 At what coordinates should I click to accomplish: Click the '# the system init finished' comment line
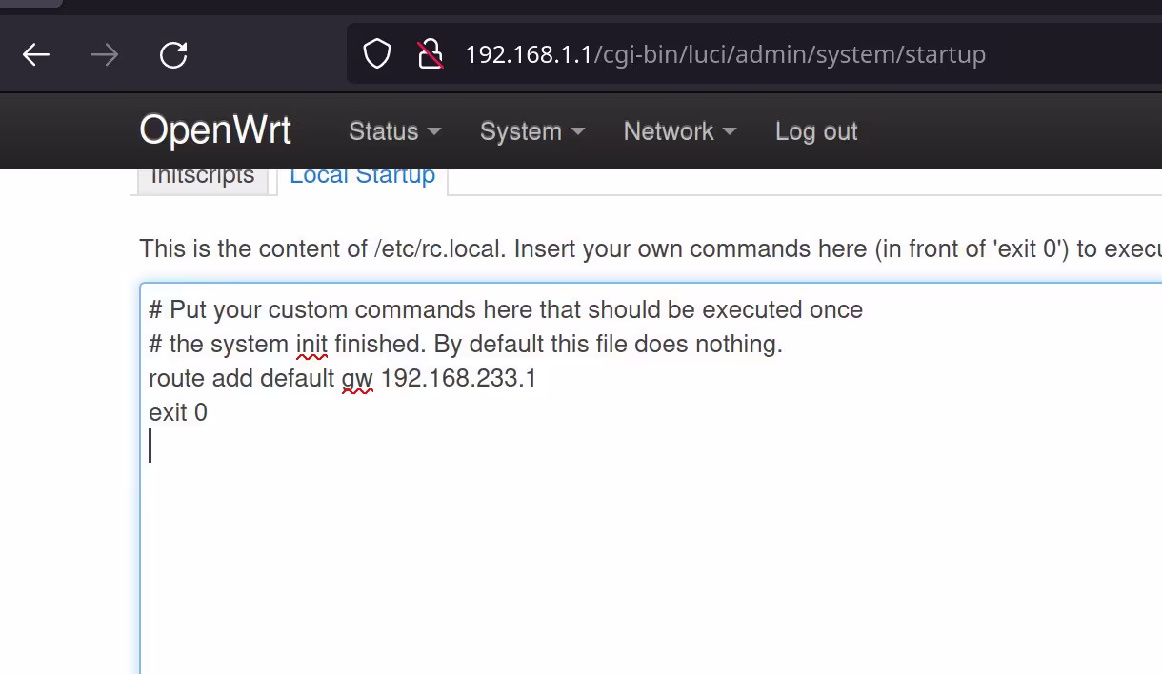pyautogui.click(x=466, y=344)
